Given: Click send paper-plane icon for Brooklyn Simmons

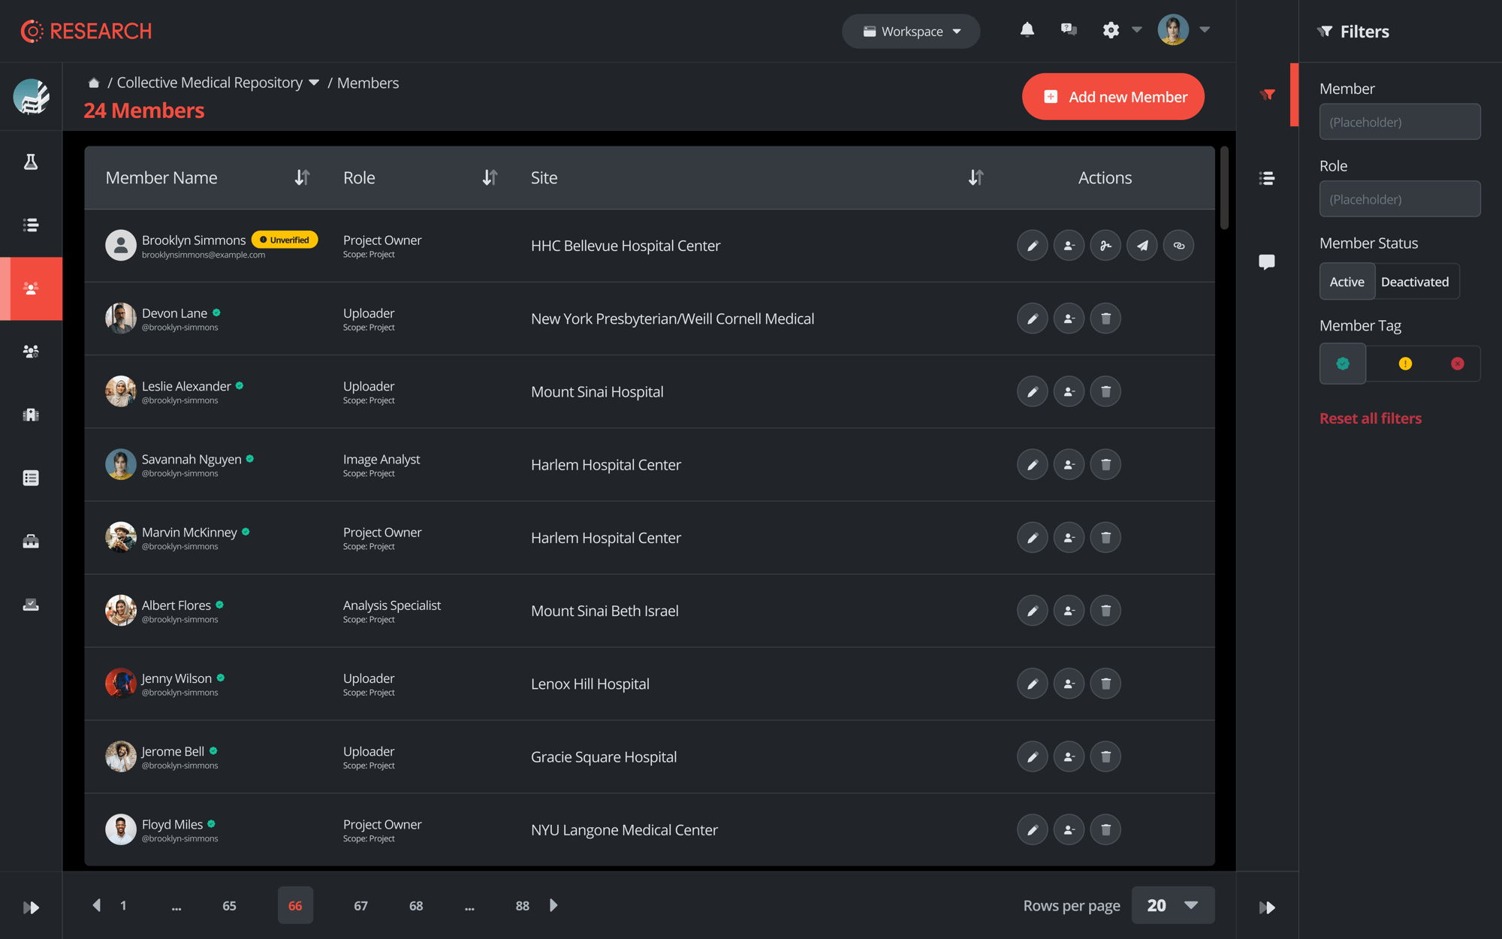Looking at the screenshot, I should point(1142,246).
